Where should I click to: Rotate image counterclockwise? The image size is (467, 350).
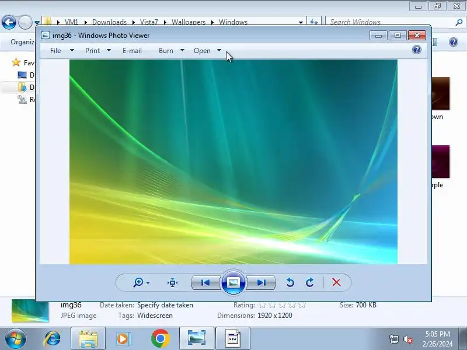pos(290,282)
